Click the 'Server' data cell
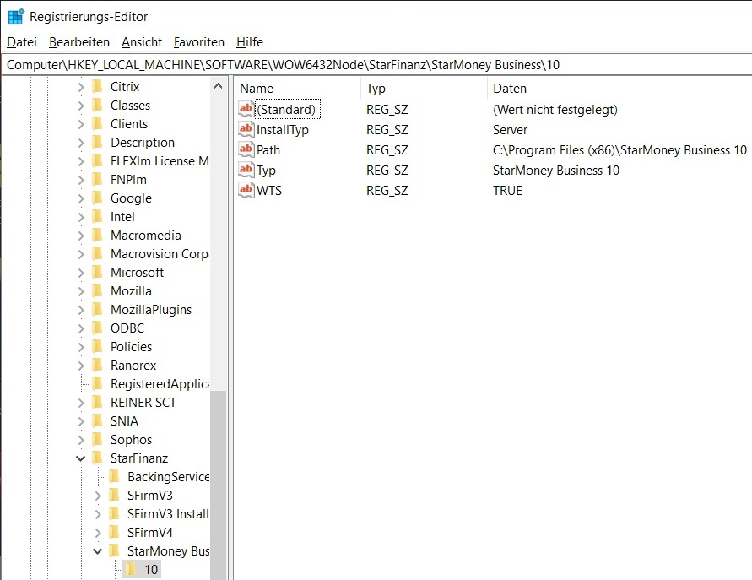752x580 pixels. pos(510,129)
